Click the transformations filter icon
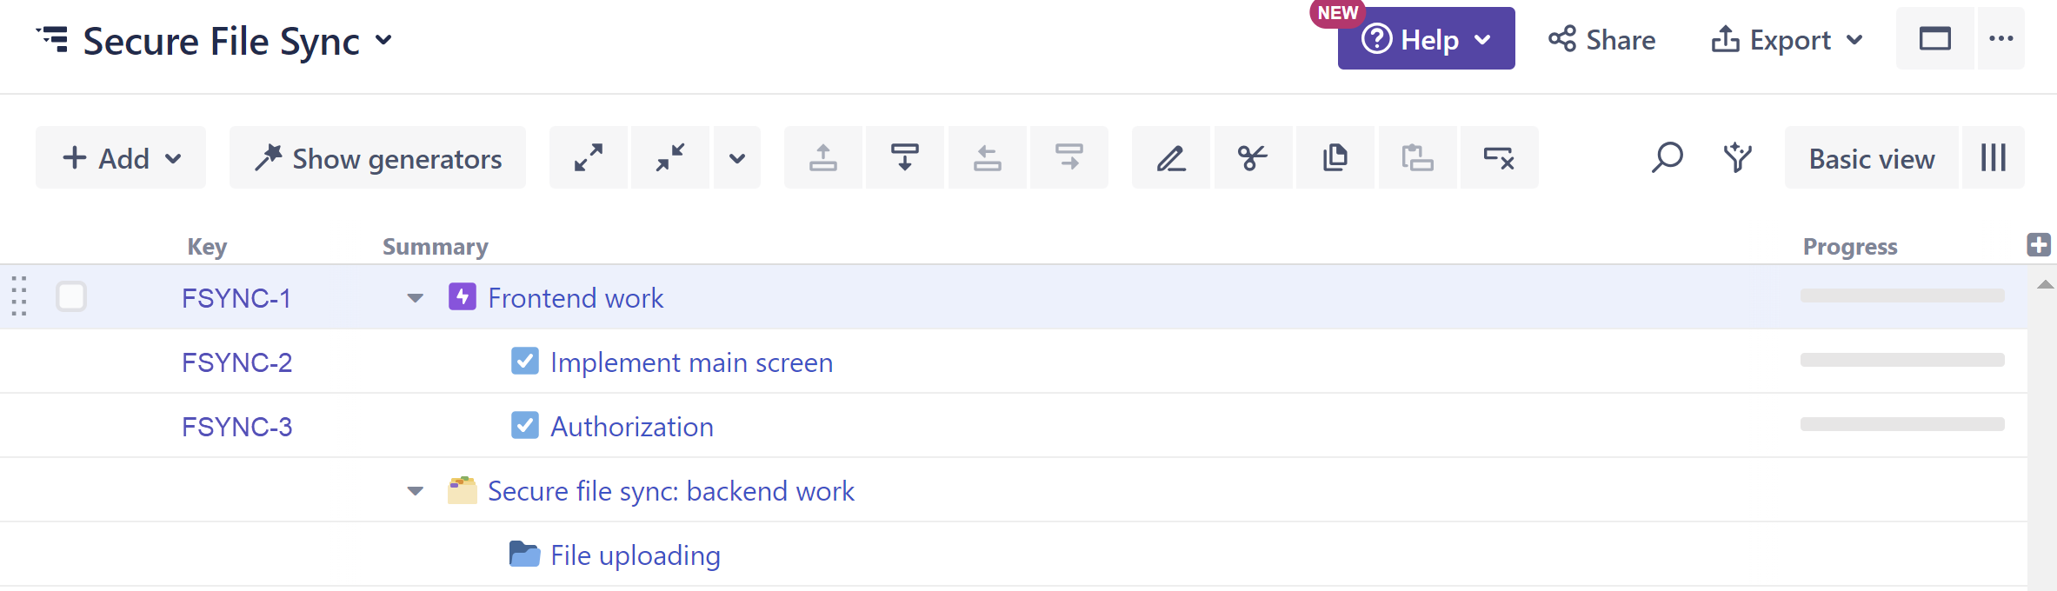The width and height of the screenshot is (2057, 591). pyautogui.click(x=1737, y=158)
